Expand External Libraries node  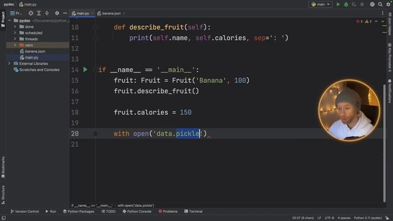(10, 63)
